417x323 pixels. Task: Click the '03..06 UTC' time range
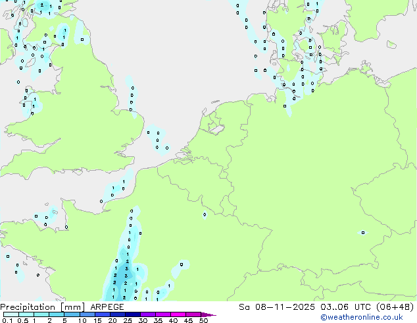pos(345,307)
